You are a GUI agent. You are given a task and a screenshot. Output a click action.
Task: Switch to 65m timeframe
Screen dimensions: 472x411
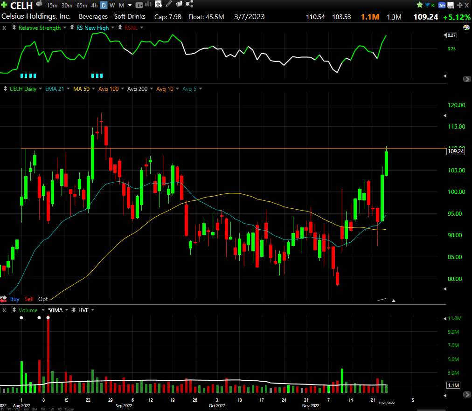[x=82, y=6]
